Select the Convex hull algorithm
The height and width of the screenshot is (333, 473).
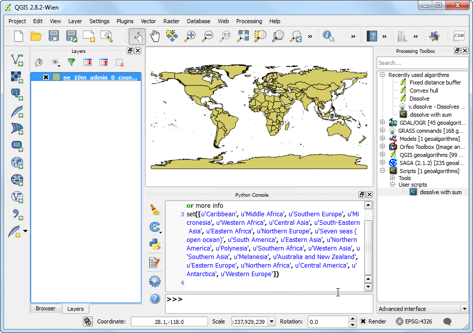pyautogui.click(x=423, y=91)
